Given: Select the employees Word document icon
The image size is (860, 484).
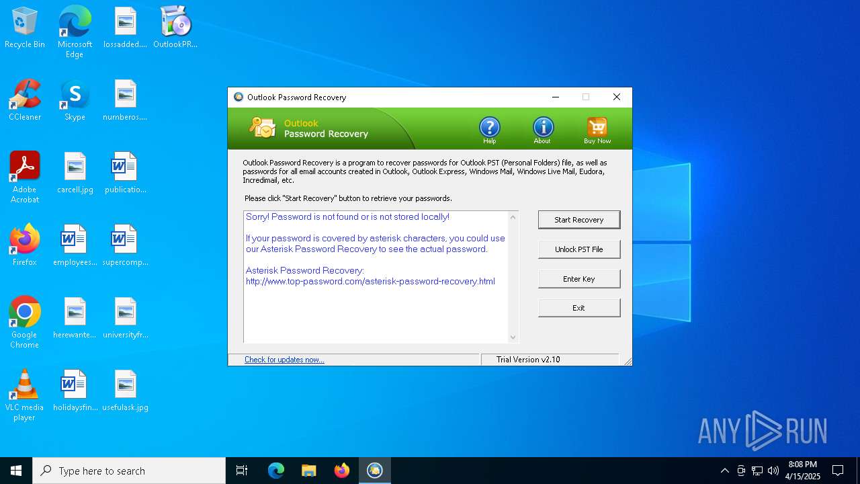Looking at the screenshot, I should [x=75, y=246].
